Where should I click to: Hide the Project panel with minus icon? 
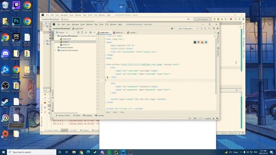click(x=94, y=33)
